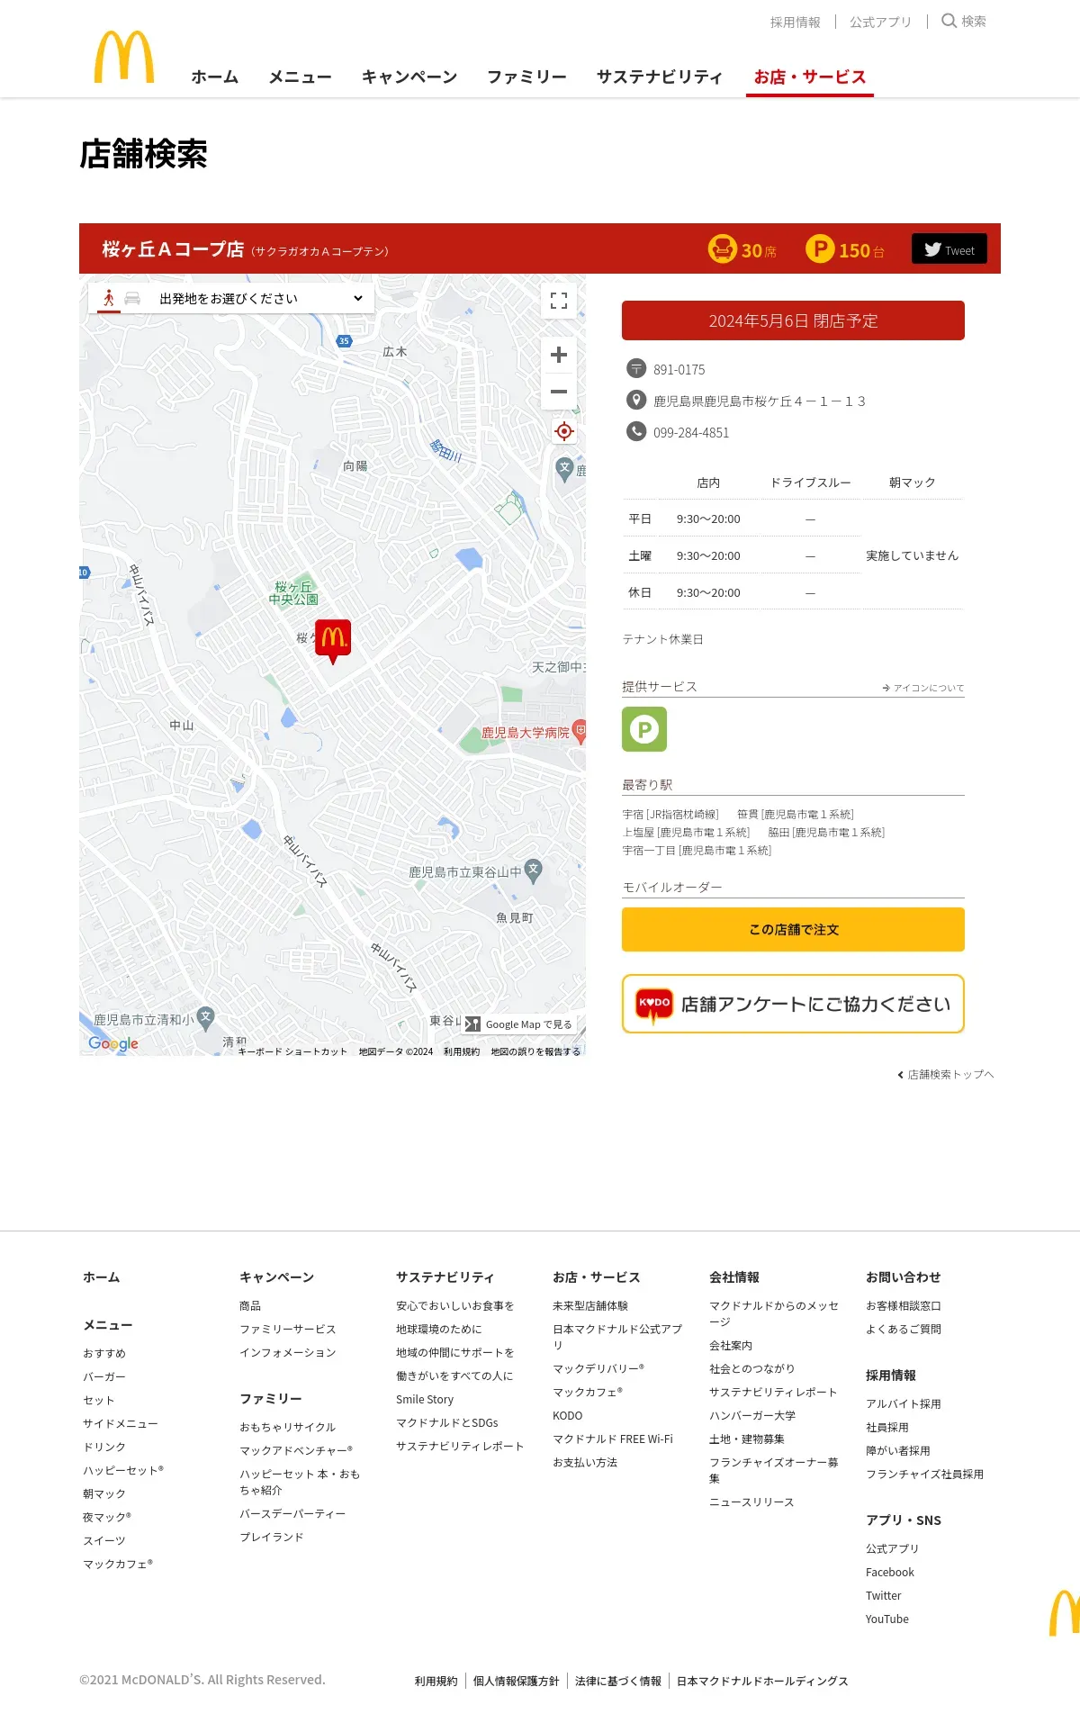The width and height of the screenshot is (1080, 1732).
Task: Click the Google logo on map
Action: pos(113,1043)
